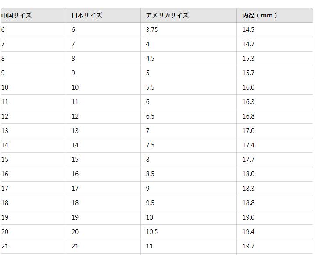The image size is (315, 255).
Task: Click the 内径（mm）column header
Action: point(260,15)
